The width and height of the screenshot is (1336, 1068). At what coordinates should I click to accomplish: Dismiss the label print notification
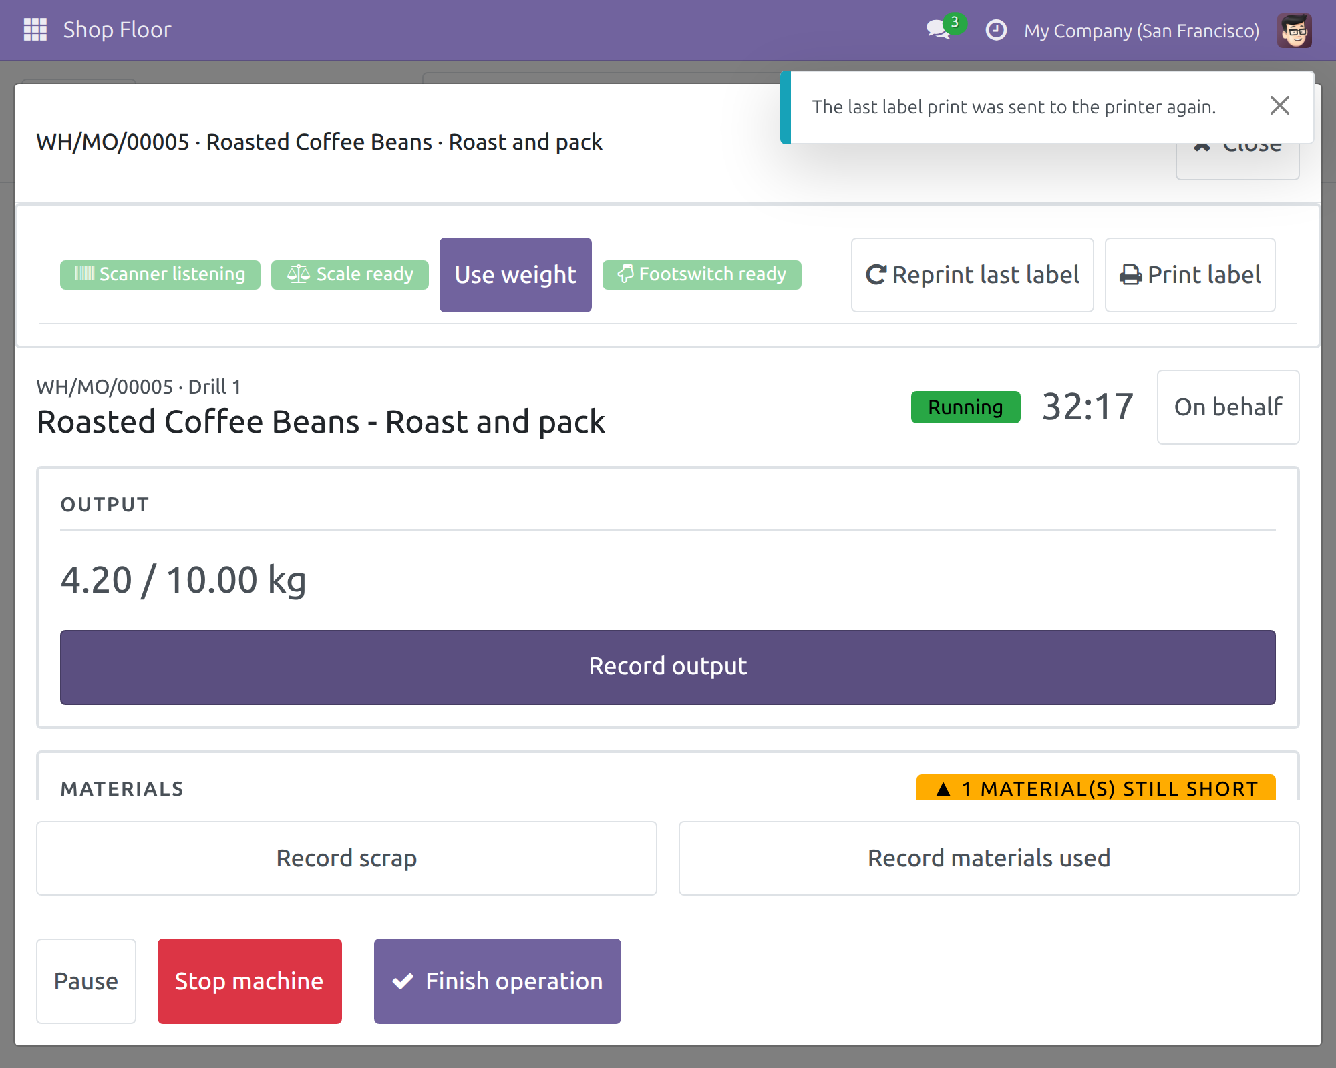point(1279,105)
